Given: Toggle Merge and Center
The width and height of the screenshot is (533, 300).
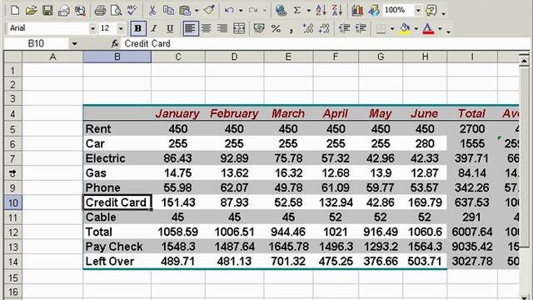Looking at the screenshot, I should [239, 28].
